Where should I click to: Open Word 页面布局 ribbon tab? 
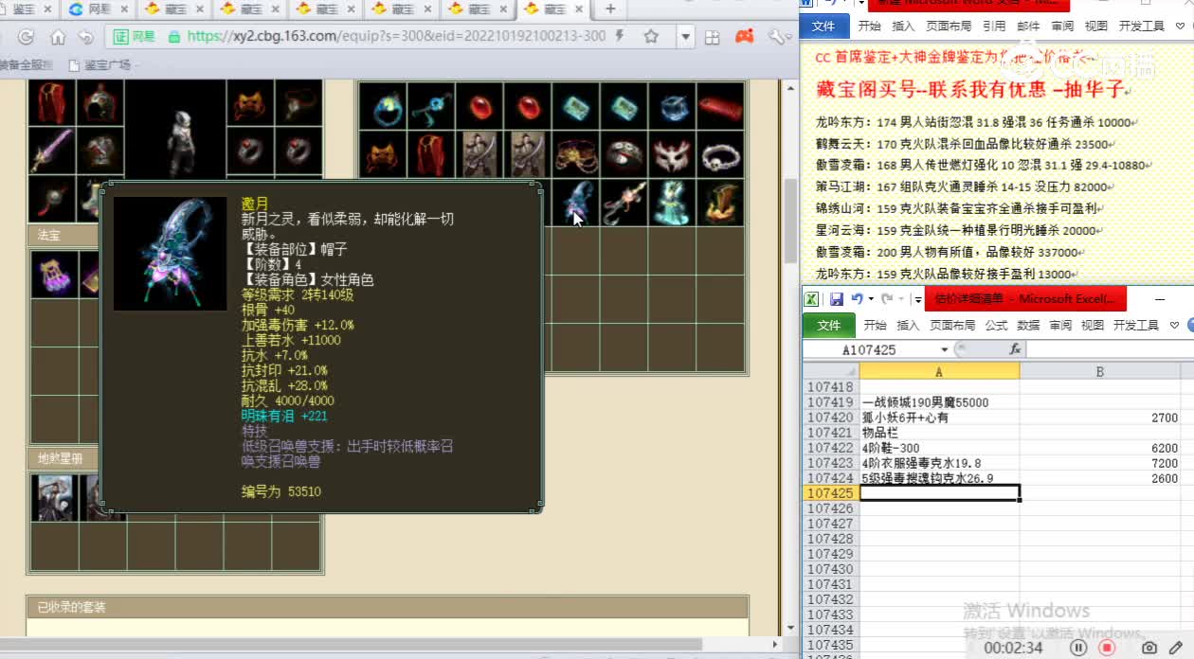click(948, 27)
